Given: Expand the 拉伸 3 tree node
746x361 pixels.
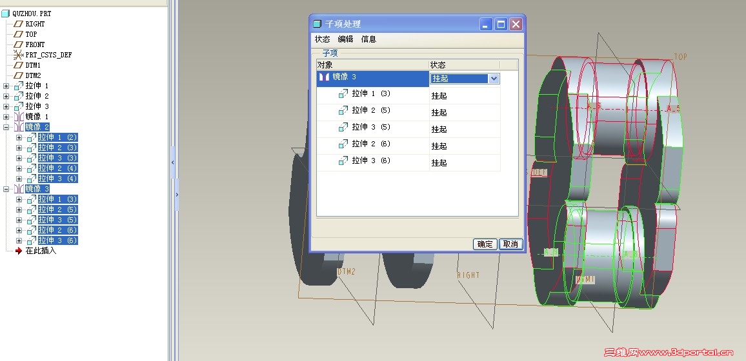Looking at the screenshot, I should point(6,107).
